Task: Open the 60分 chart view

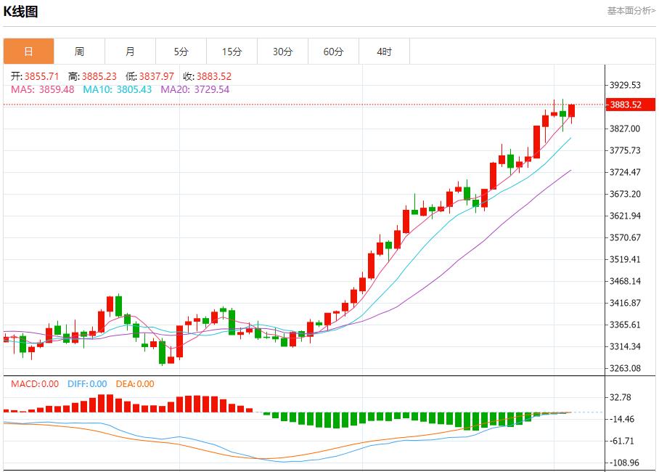Action: click(334, 52)
